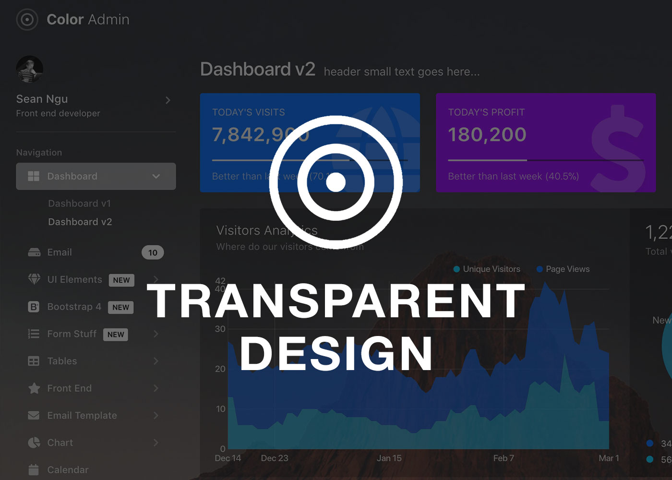Screen dimensions: 672x480
Task: Click the Calendar icon in sidebar
Action: pos(34,470)
